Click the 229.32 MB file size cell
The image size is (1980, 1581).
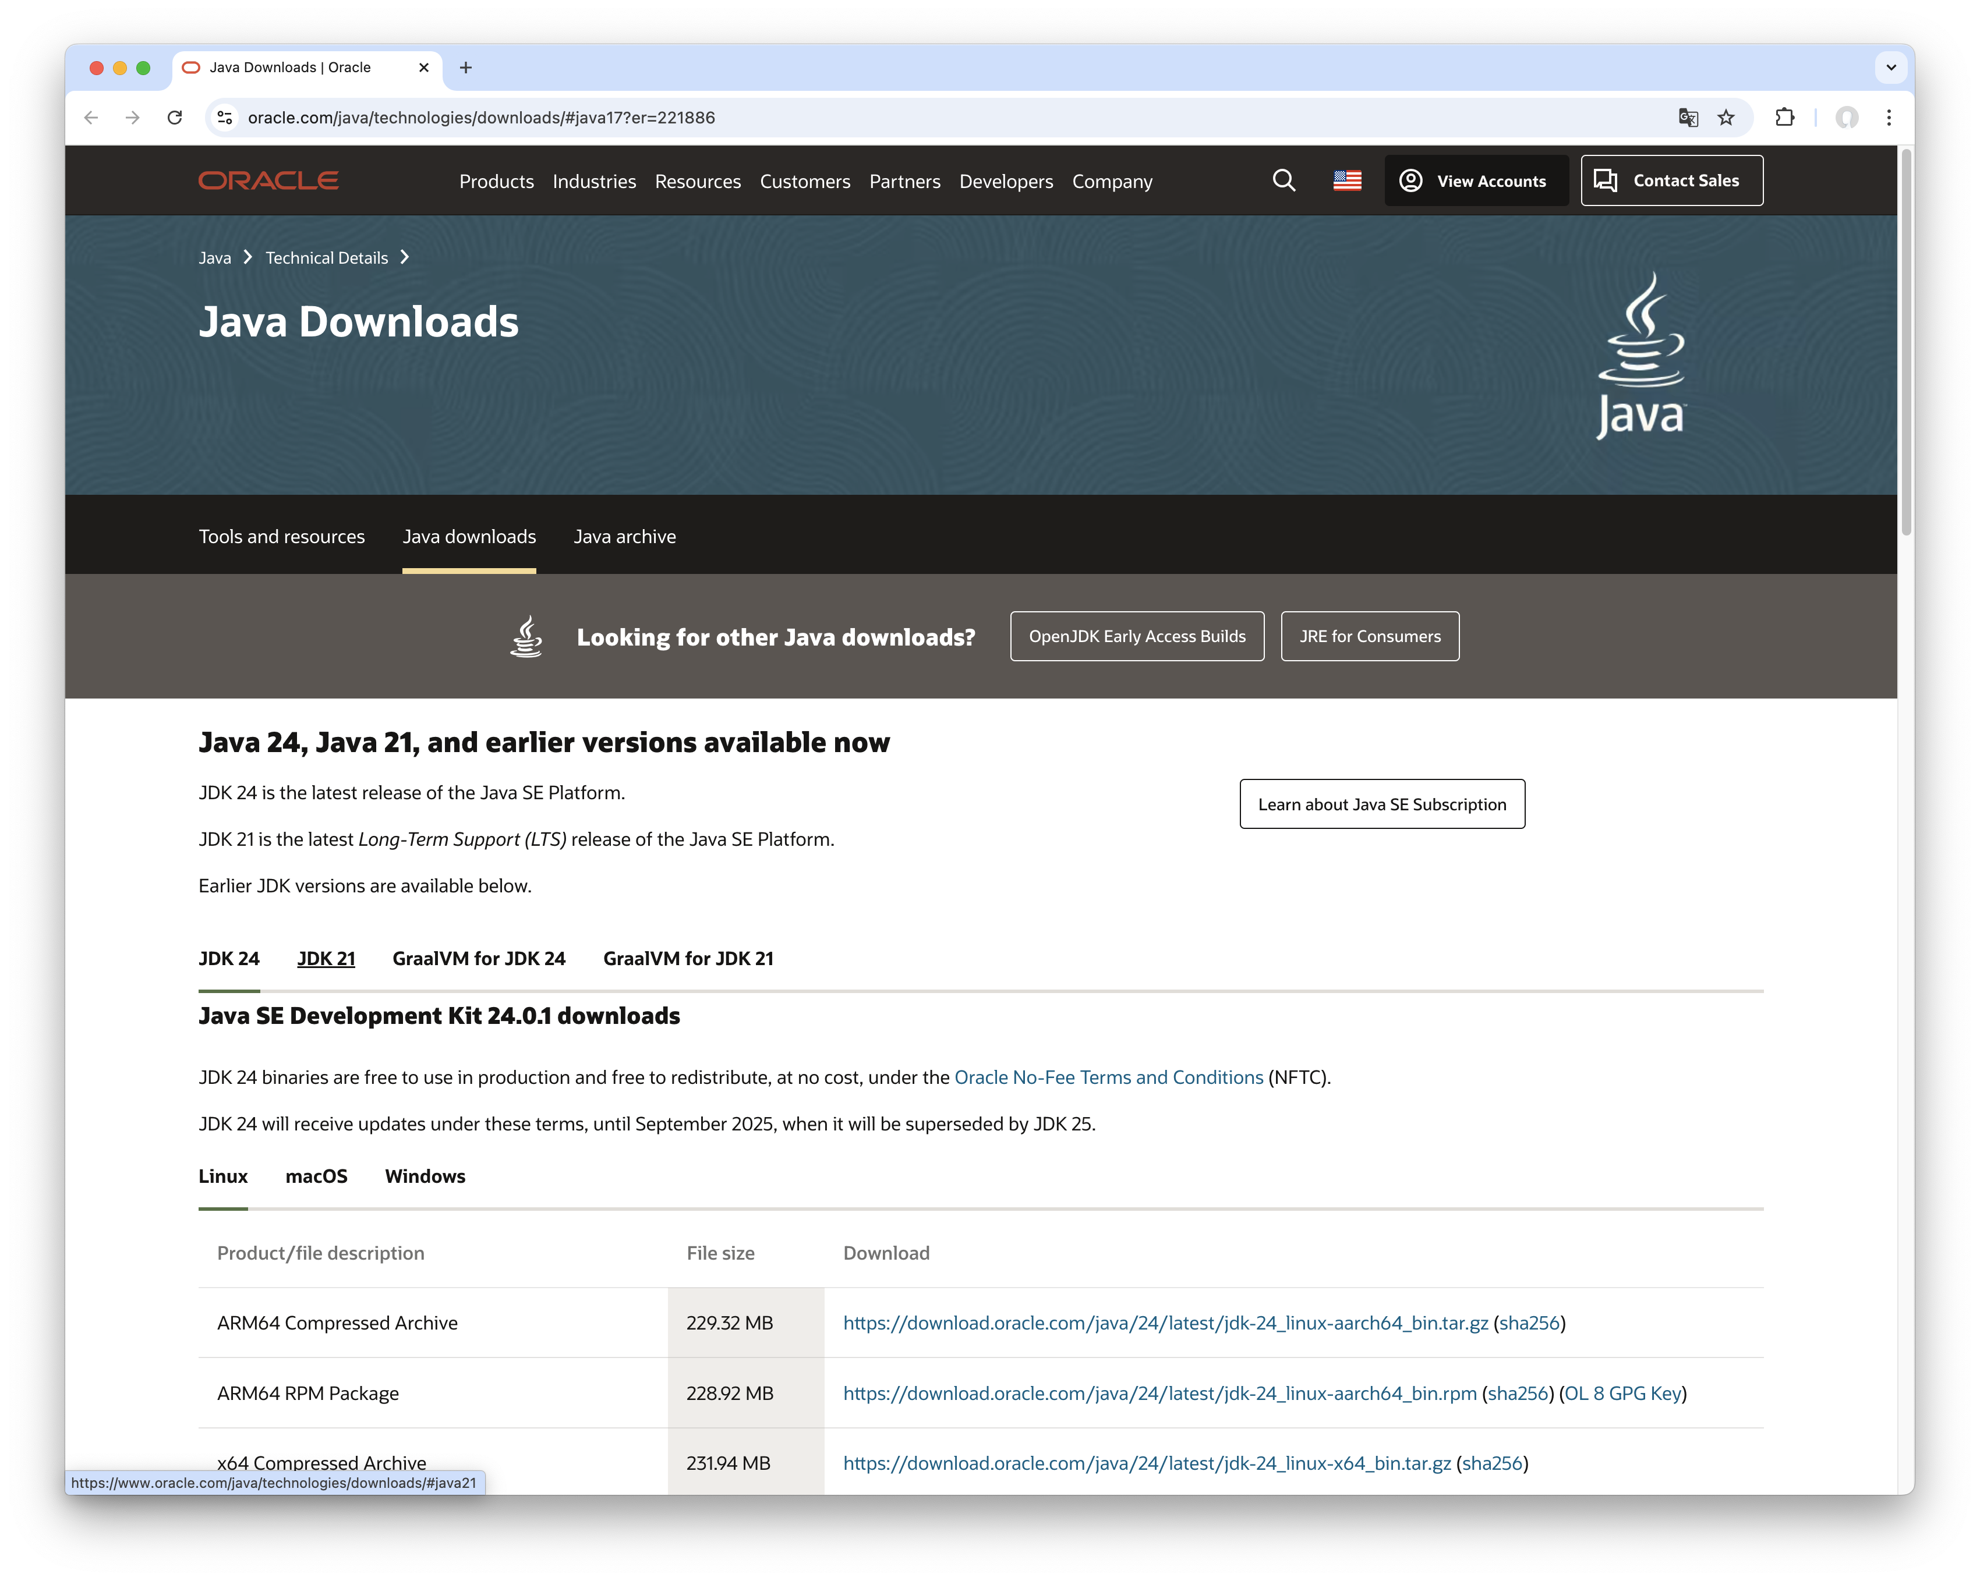(745, 1323)
